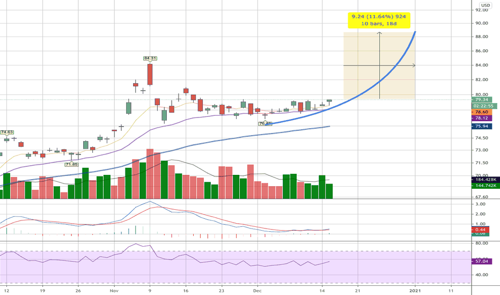Click the dark blue 75.94 average tag
The image size is (500, 295).
[x=482, y=126]
